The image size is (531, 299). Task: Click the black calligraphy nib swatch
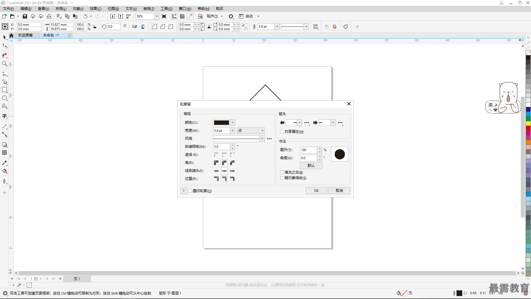click(x=339, y=154)
